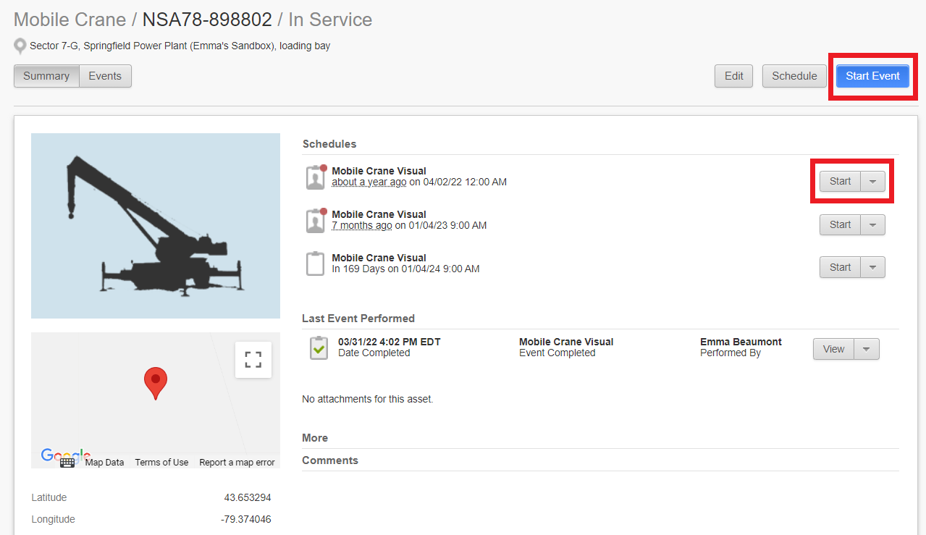Open dropdown arrow next to 01/04/23 Start
The image size is (926, 535).
pyautogui.click(x=873, y=225)
